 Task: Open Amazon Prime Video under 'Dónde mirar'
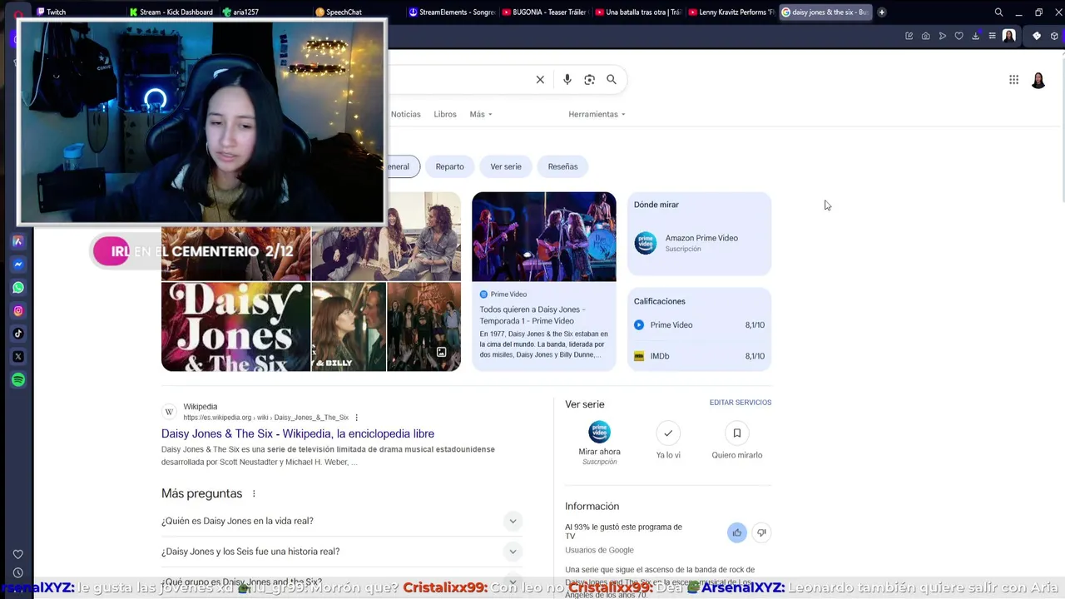tap(699, 242)
